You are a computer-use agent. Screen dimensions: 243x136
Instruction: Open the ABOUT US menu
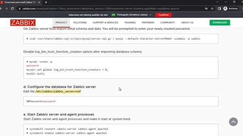click(187, 23)
